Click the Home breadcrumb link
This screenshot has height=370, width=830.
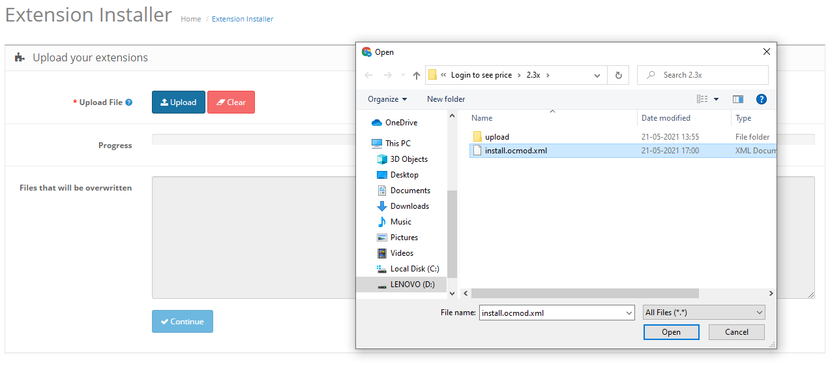[x=191, y=19]
